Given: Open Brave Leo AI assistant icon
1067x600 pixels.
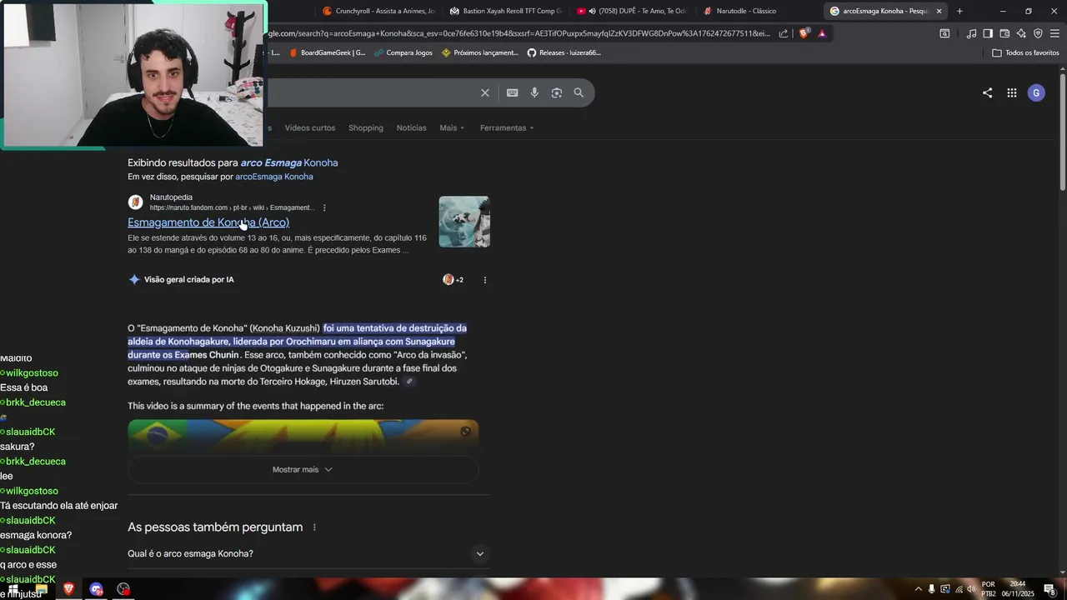Looking at the screenshot, I should tap(1021, 33).
